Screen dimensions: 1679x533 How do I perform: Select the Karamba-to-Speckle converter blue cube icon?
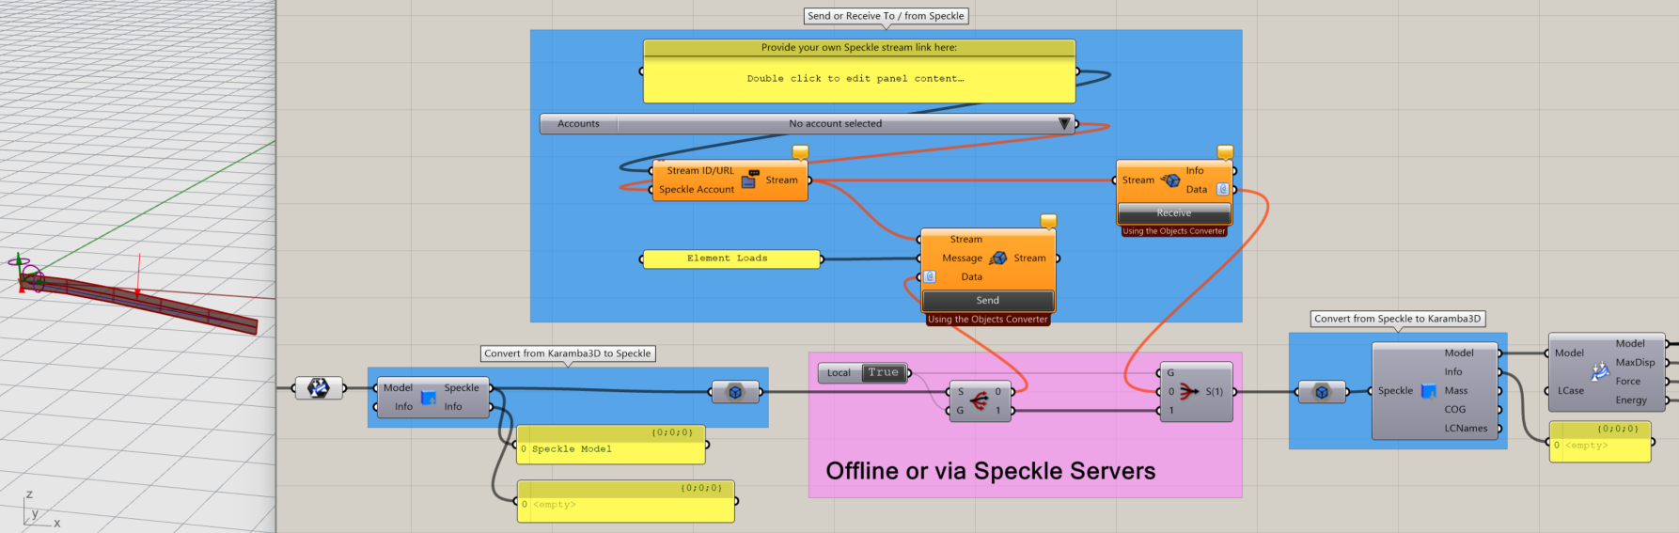[429, 398]
